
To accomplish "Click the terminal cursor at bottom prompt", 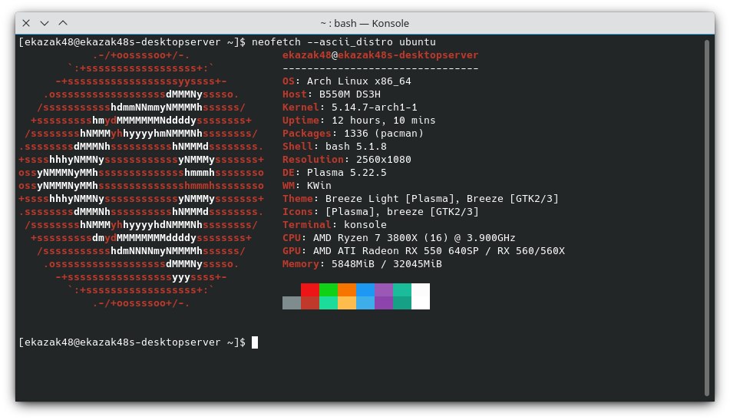I will (x=255, y=342).
